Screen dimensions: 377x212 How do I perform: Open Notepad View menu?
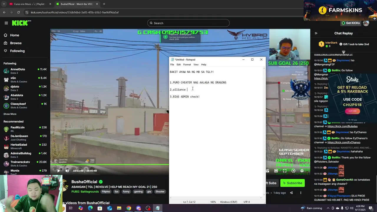[x=196, y=64]
